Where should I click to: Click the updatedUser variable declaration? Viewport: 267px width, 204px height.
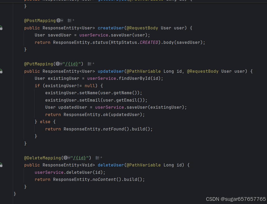coord(73,107)
